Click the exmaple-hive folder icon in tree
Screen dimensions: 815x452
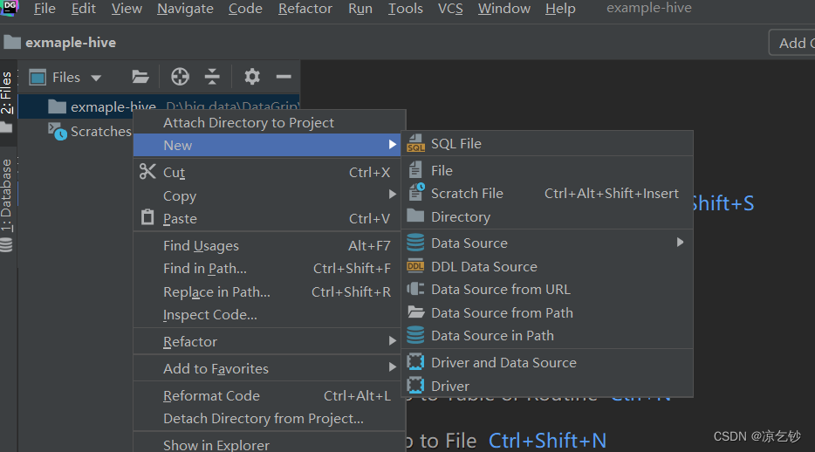point(57,107)
